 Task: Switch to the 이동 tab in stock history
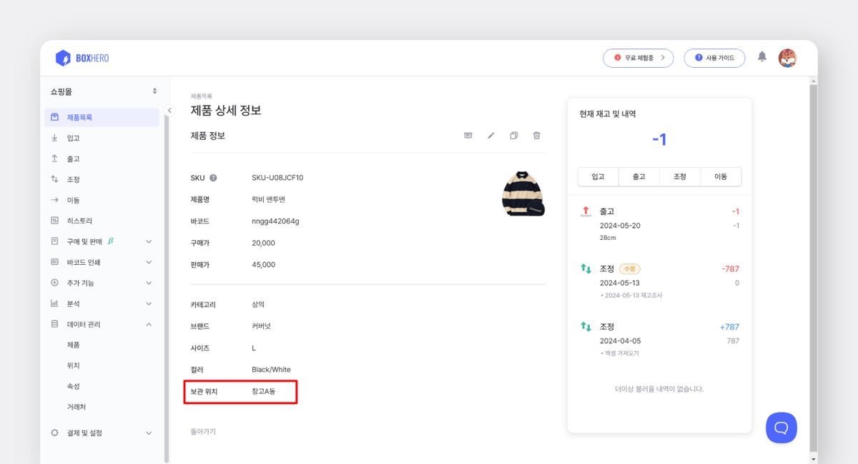coord(721,176)
